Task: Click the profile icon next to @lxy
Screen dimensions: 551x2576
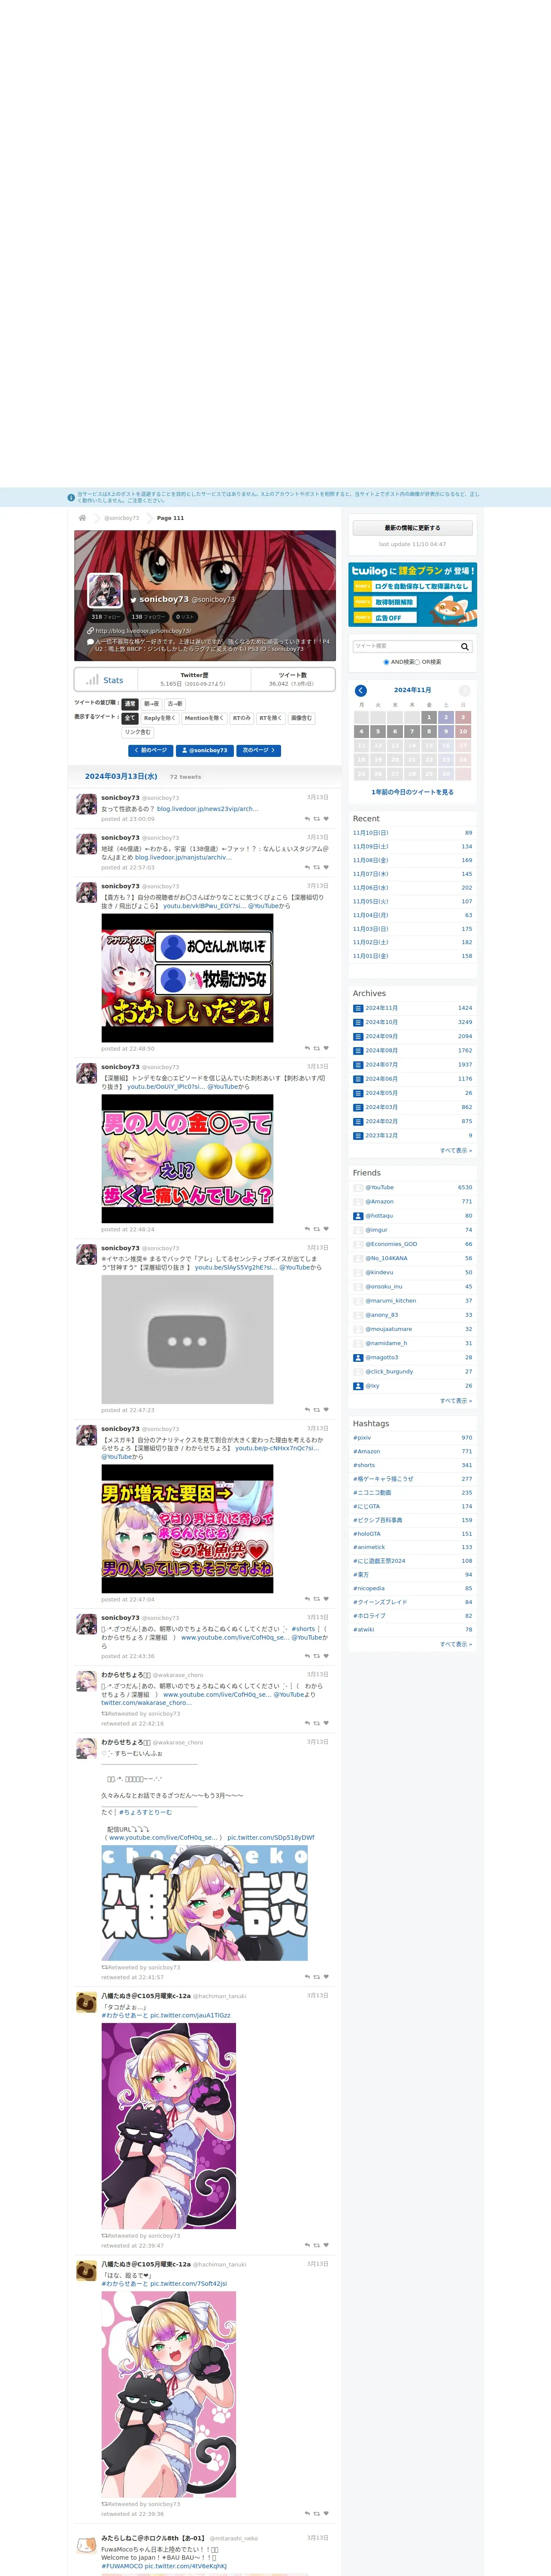Action: click(x=358, y=1386)
